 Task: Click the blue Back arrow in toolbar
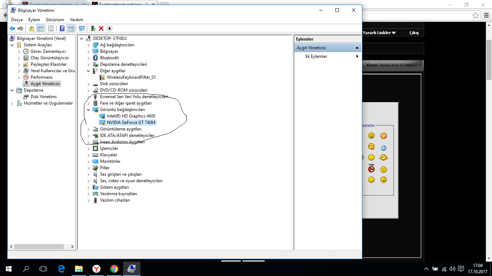[12, 28]
